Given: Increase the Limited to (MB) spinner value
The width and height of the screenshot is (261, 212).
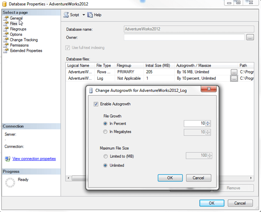Looking at the screenshot, I should tap(210, 154).
